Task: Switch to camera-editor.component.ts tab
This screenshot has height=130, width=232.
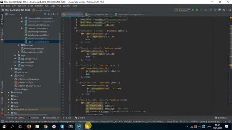Action: coord(130,14)
